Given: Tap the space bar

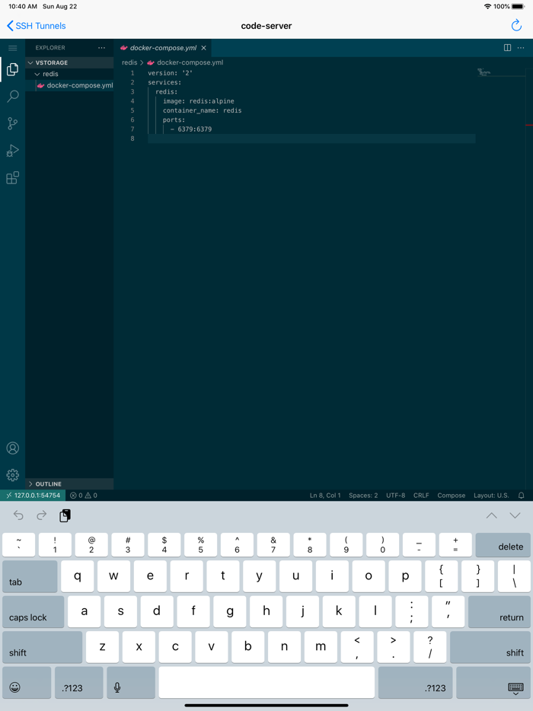Looking at the screenshot, I should pyautogui.click(x=266, y=682).
